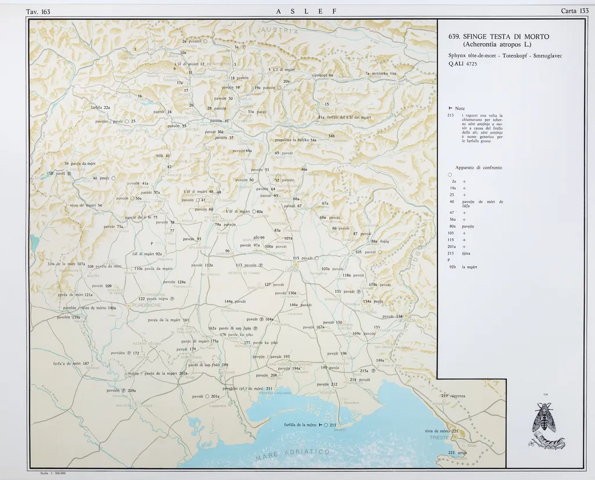The height and width of the screenshot is (480, 595).
Task: Click the circled P next to 215a
Action: click(x=374, y=371)
